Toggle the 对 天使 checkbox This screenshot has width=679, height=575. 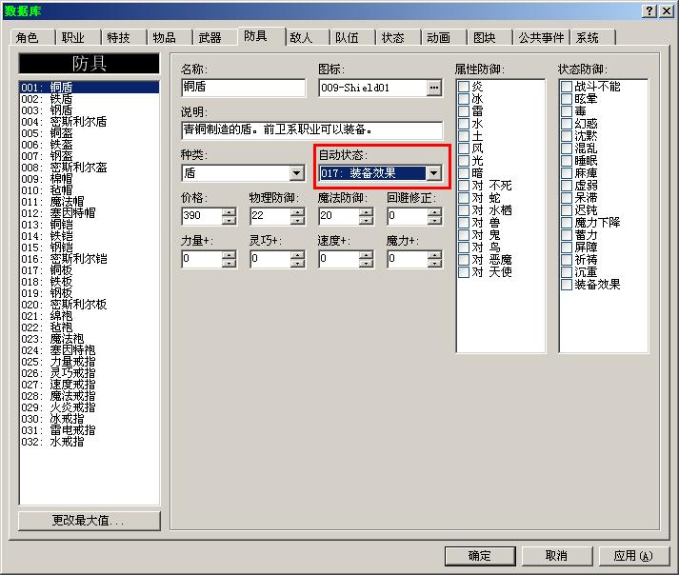tap(464, 272)
